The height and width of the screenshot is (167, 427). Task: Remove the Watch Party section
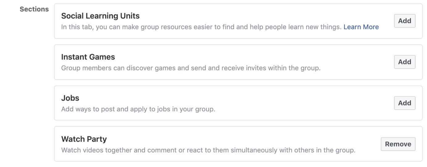pyautogui.click(x=398, y=144)
